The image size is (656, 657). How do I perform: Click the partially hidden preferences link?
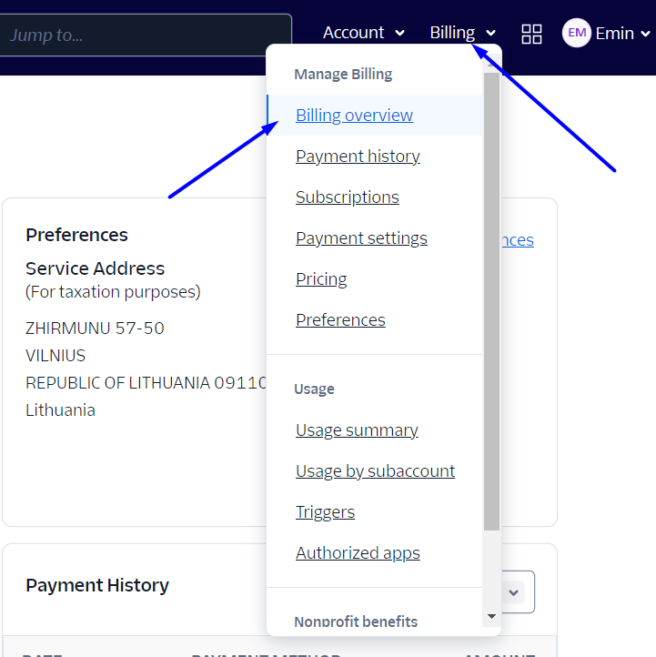518,240
